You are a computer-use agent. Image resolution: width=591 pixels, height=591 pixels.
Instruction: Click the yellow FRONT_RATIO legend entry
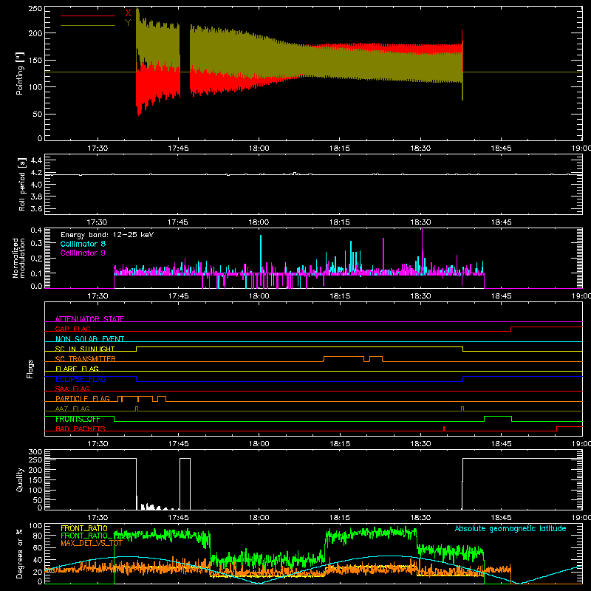coord(84,528)
